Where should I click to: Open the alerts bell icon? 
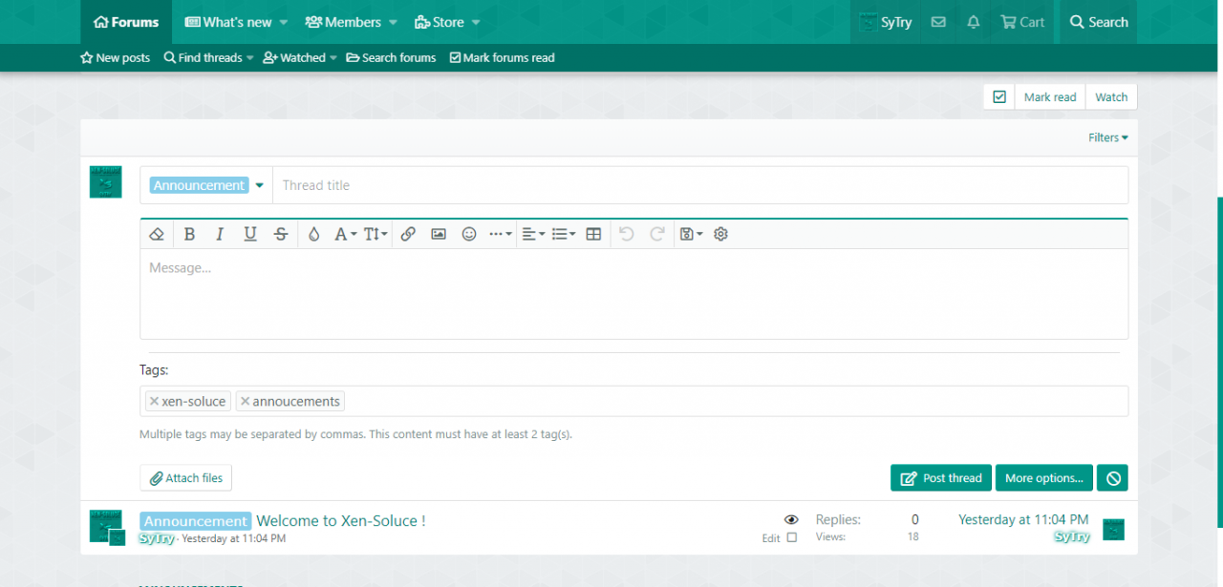click(974, 22)
